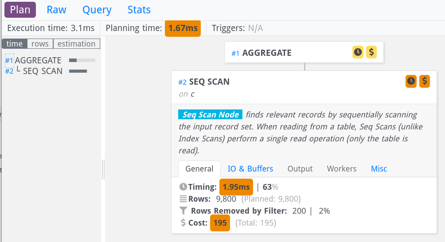Viewport: 445px width, 242px height.
Task: Switch the sidebar metric to time
Action: click(x=15, y=44)
